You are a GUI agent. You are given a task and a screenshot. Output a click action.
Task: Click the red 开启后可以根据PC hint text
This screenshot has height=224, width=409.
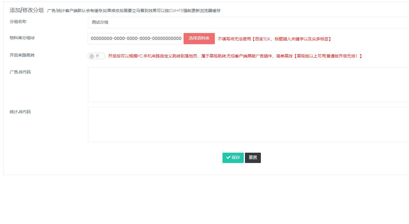235,56
